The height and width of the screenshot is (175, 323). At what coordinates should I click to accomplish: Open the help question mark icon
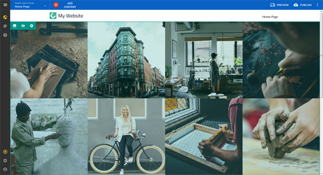[x=5, y=35]
